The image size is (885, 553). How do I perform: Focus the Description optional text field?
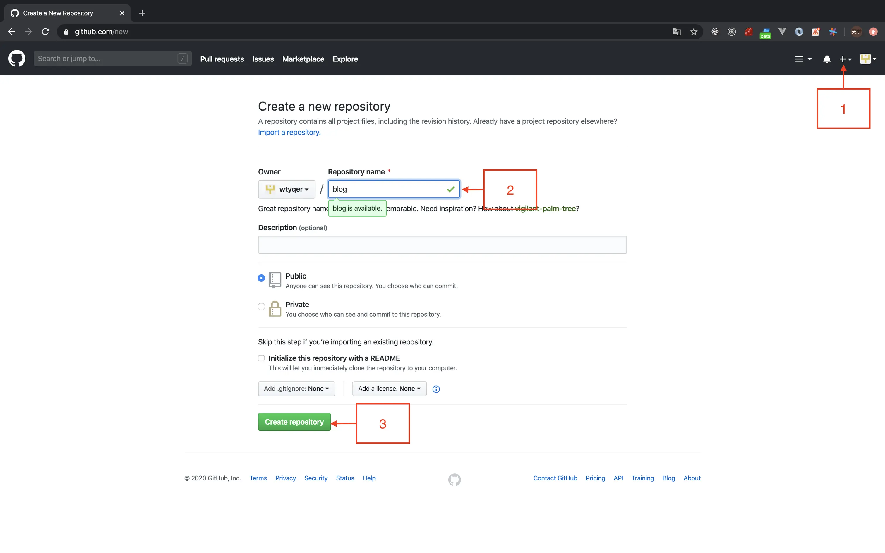point(442,245)
